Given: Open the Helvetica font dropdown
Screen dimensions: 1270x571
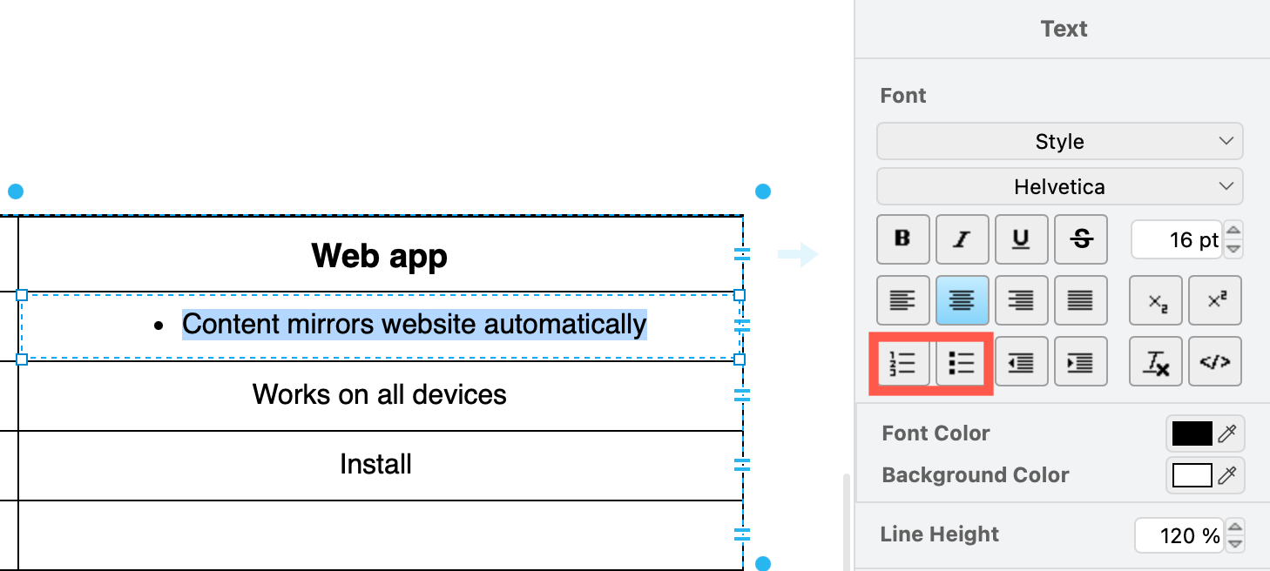Looking at the screenshot, I should tap(1059, 186).
